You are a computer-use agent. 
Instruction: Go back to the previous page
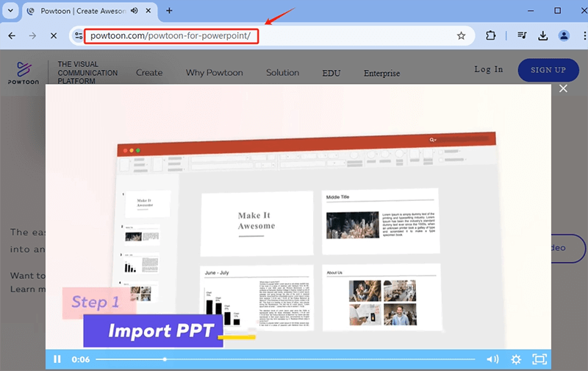click(12, 35)
